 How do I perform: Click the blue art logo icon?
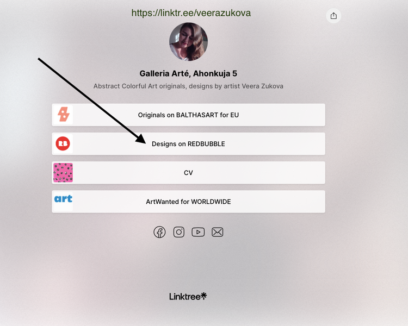pyautogui.click(x=63, y=199)
